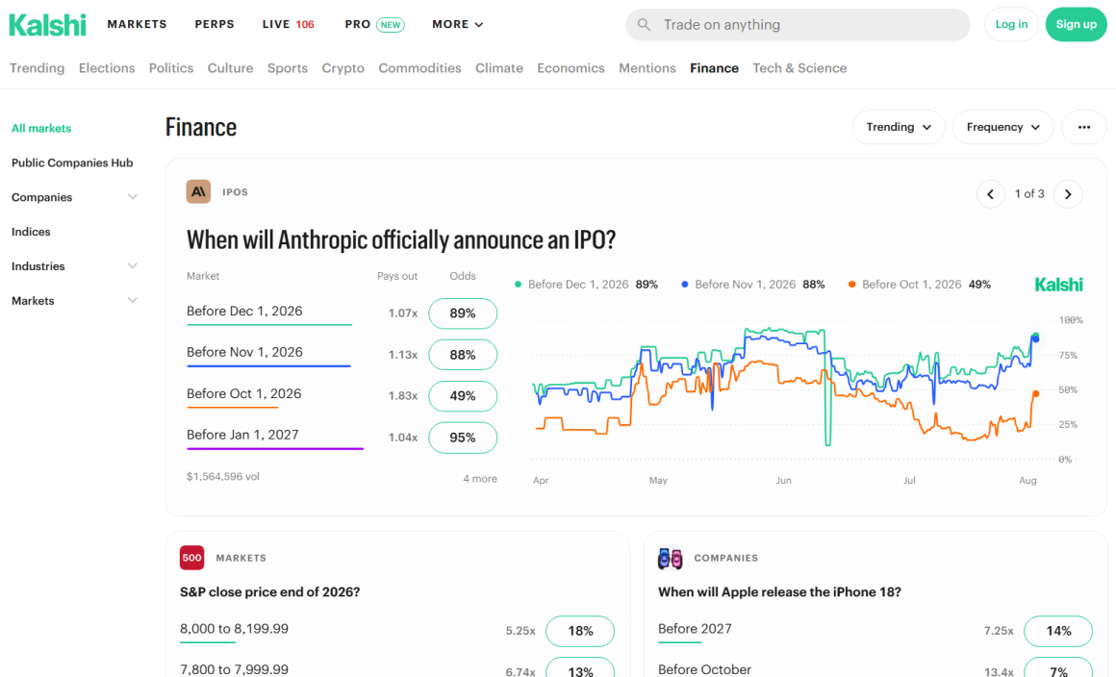Open the Anthropic logo icon
Screen dimensions: 1116x677
point(198,192)
